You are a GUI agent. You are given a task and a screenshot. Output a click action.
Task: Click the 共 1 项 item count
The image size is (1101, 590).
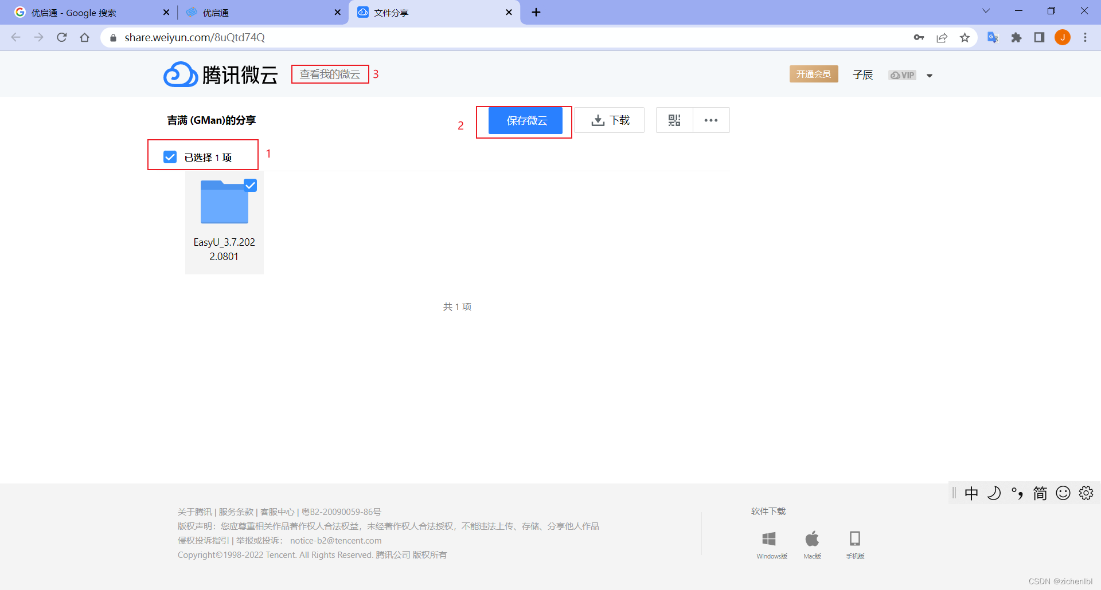(457, 307)
